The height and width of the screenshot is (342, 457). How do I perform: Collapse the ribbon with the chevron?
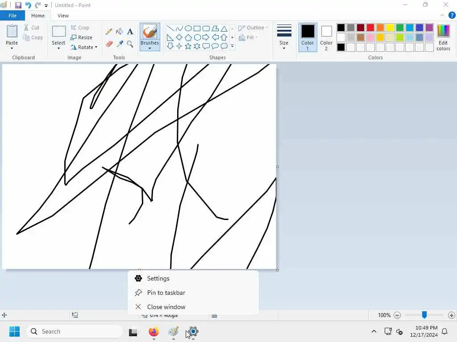[x=442, y=16]
